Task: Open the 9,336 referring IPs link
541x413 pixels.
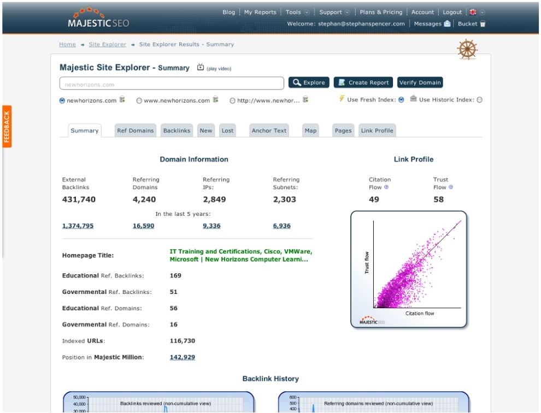Action: [211, 226]
